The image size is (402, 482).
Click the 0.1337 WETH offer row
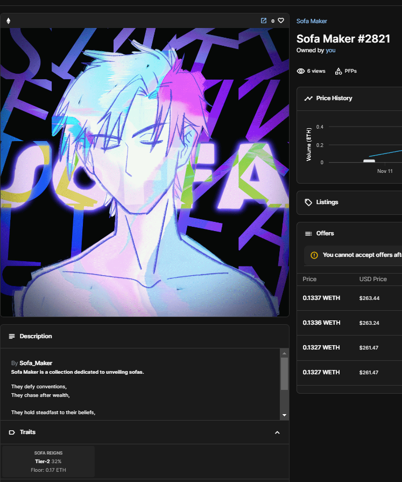(349, 298)
